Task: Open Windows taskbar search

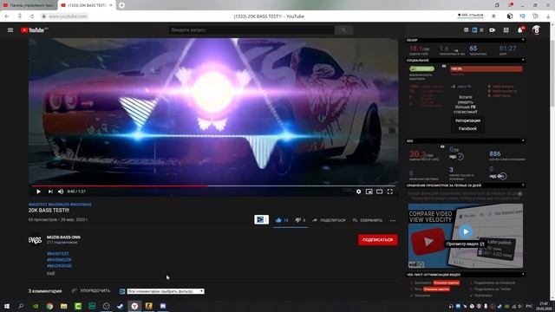Action: [x=21, y=306]
